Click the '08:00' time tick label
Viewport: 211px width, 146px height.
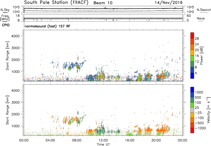pos(77,140)
